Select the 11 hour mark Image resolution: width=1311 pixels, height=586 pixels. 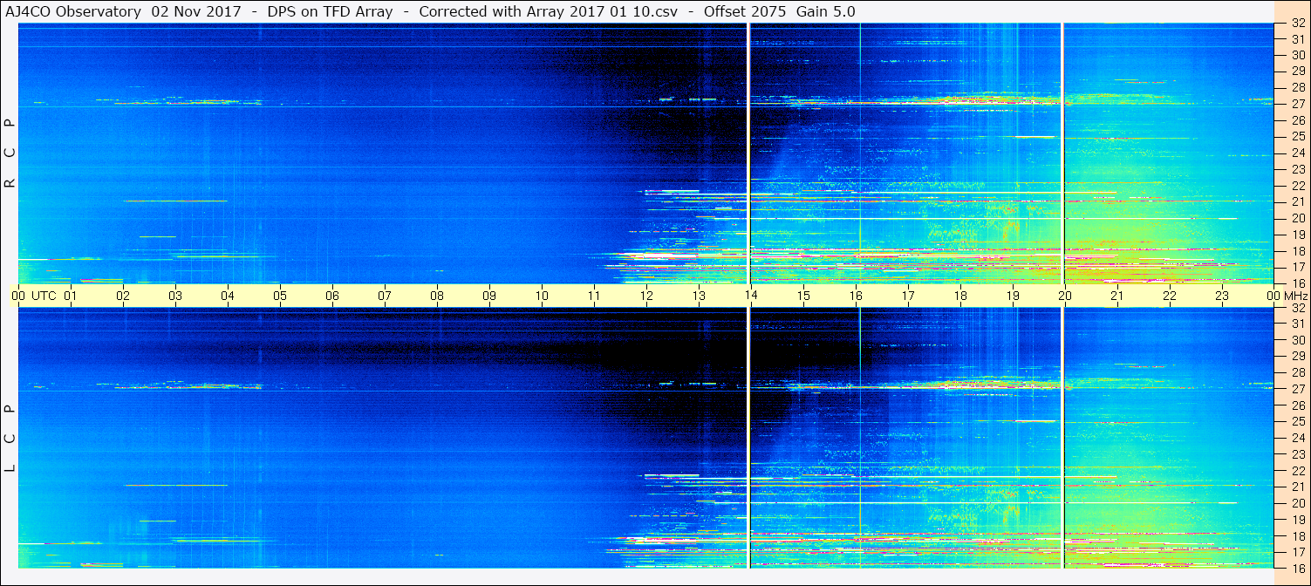pyautogui.click(x=594, y=296)
